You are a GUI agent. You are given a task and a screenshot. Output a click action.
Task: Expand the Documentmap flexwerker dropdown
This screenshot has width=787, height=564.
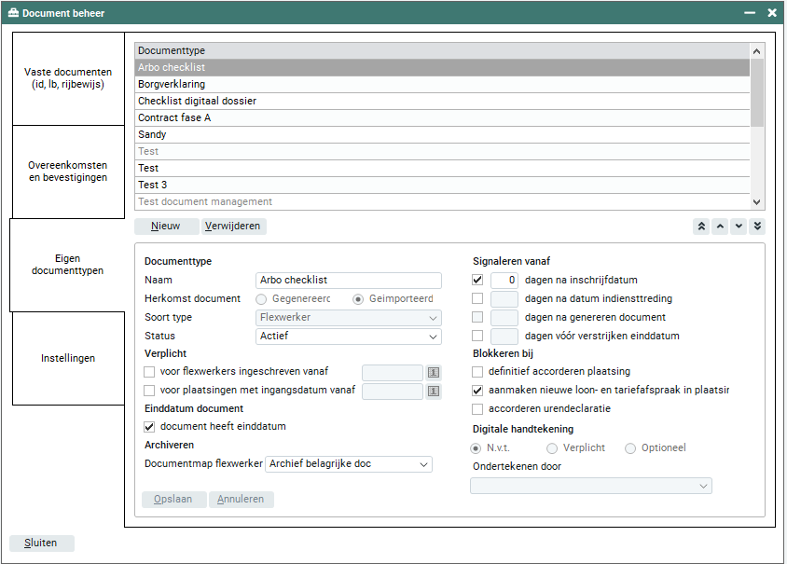click(x=349, y=464)
